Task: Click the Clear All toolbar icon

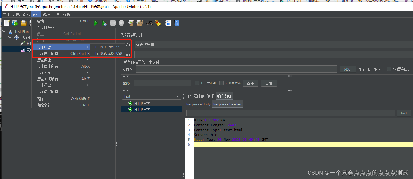Action: point(139,23)
